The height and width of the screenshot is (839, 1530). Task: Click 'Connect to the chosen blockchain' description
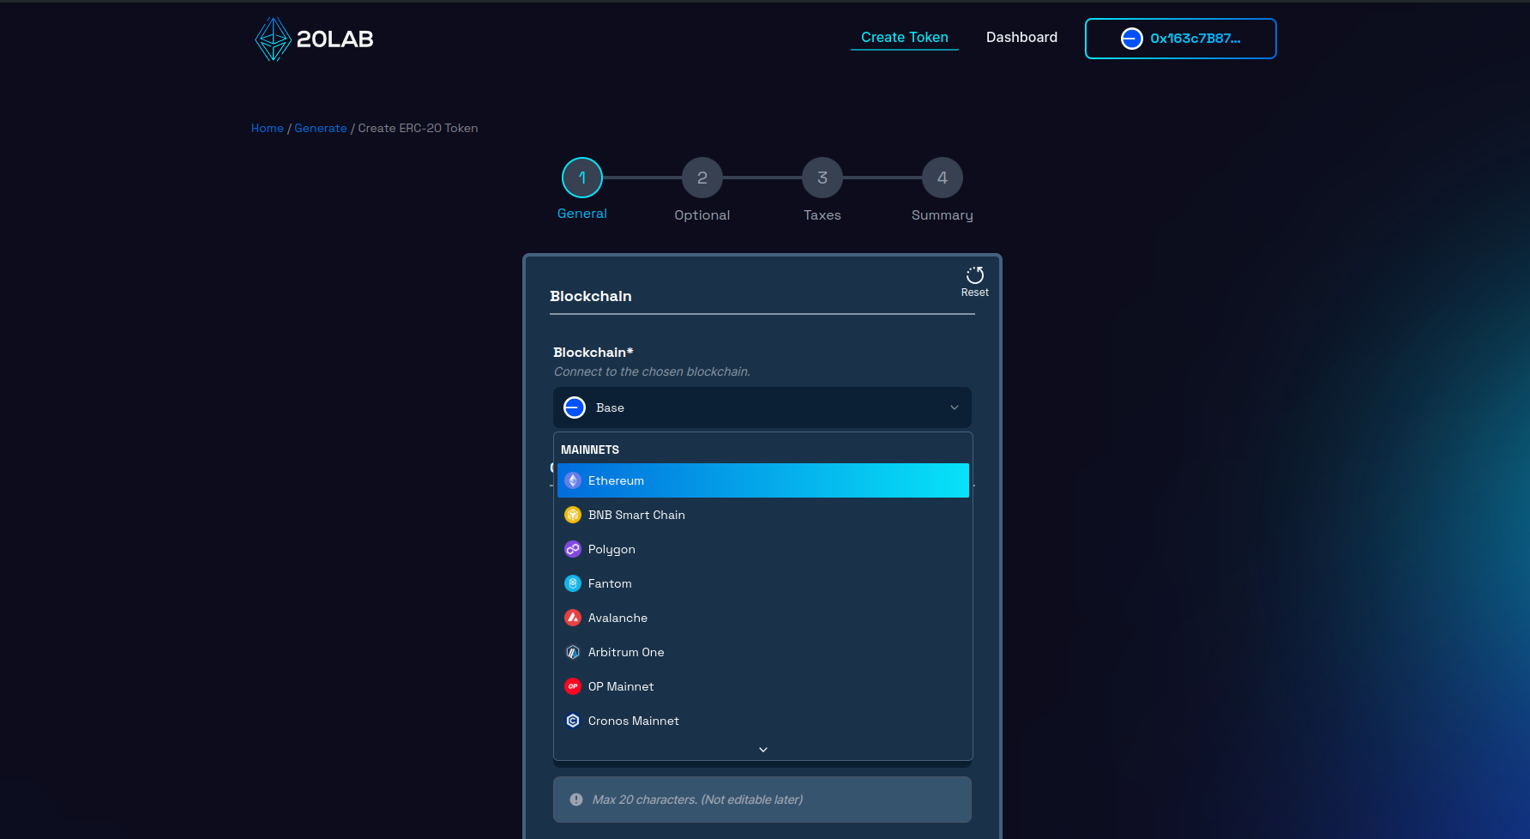click(x=652, y=371)
